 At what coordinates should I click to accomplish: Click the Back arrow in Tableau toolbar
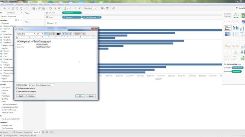tap(5, 8)
